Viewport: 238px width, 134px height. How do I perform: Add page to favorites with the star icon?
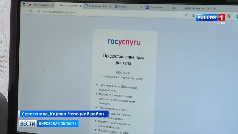pyautogui.click(x=193, y=15)
